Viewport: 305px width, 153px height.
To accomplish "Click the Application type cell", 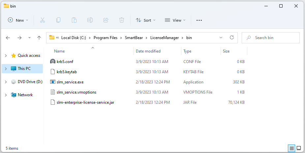I will [193, 82].
